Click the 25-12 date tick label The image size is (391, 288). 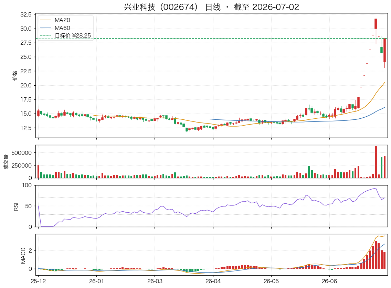pos(38,281)
